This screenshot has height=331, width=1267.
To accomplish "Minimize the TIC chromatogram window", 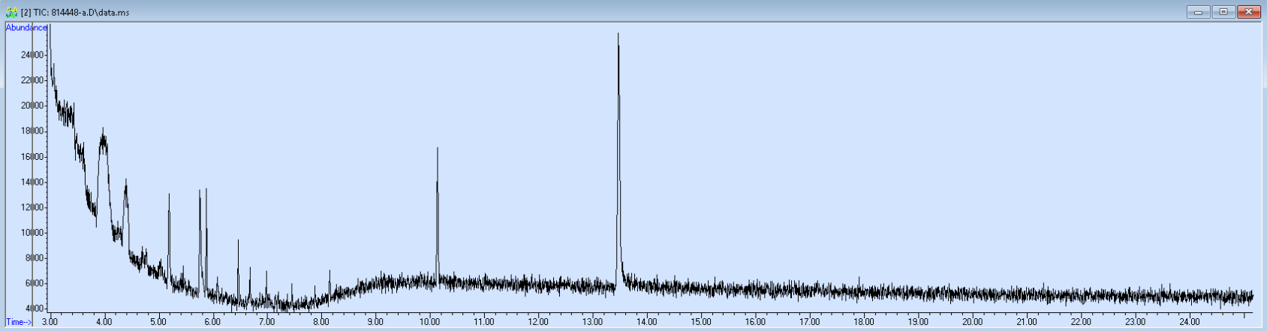I will click(1197, 12).
